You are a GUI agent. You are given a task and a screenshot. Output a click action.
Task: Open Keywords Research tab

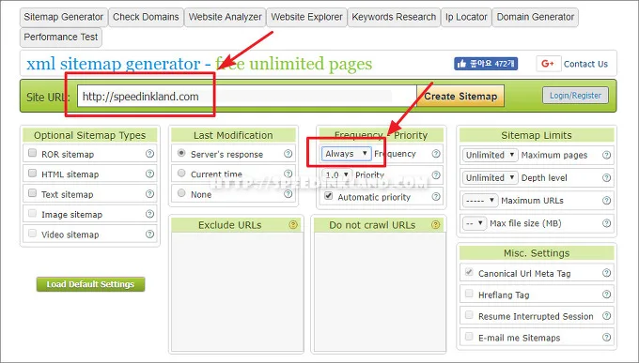pos(394,17)
